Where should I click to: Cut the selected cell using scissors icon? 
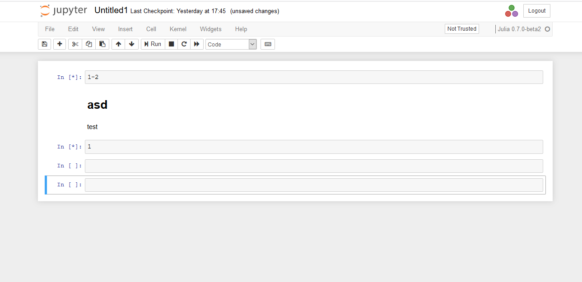74,44
